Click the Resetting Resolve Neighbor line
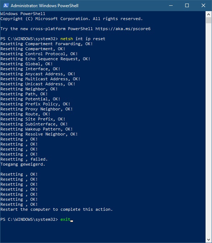 click(x=39, y=134)
